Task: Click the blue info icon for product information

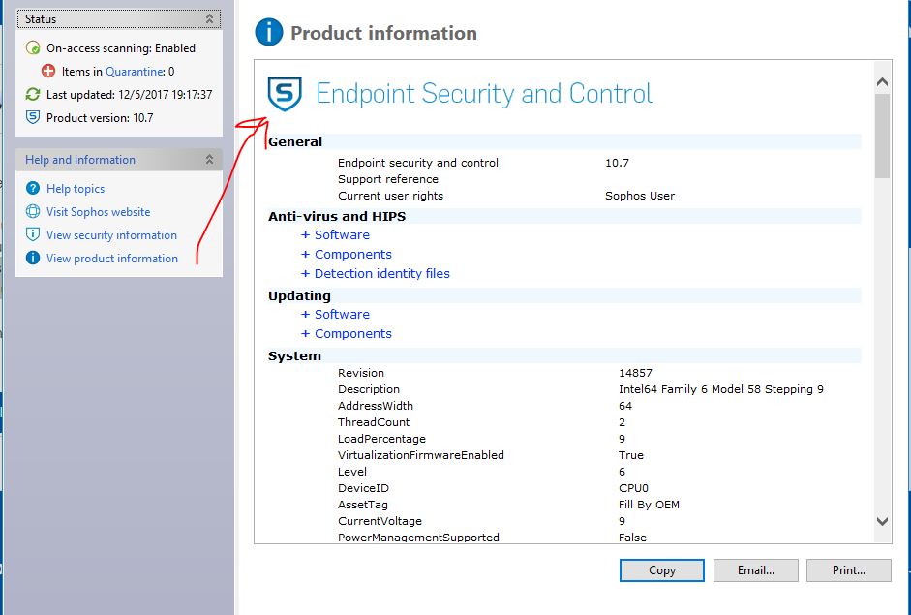Action: click(33, 258)
